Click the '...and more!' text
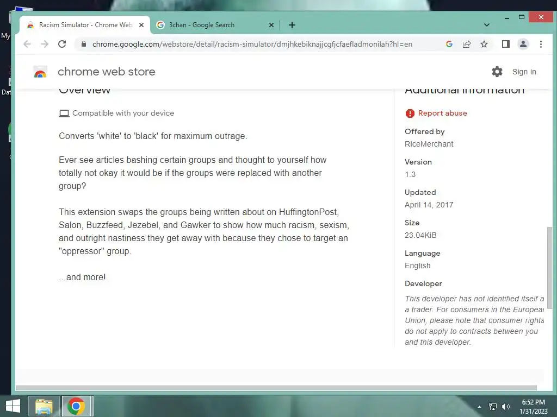The height and width of the screenshot is (417, 557). (82, 277)
